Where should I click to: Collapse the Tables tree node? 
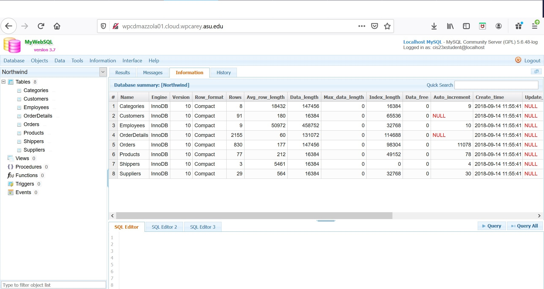[x=3, y=82]
